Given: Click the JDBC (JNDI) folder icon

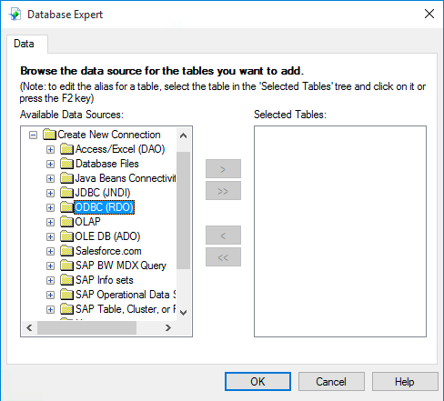Looking at the screenshot, I should [66, 193].
